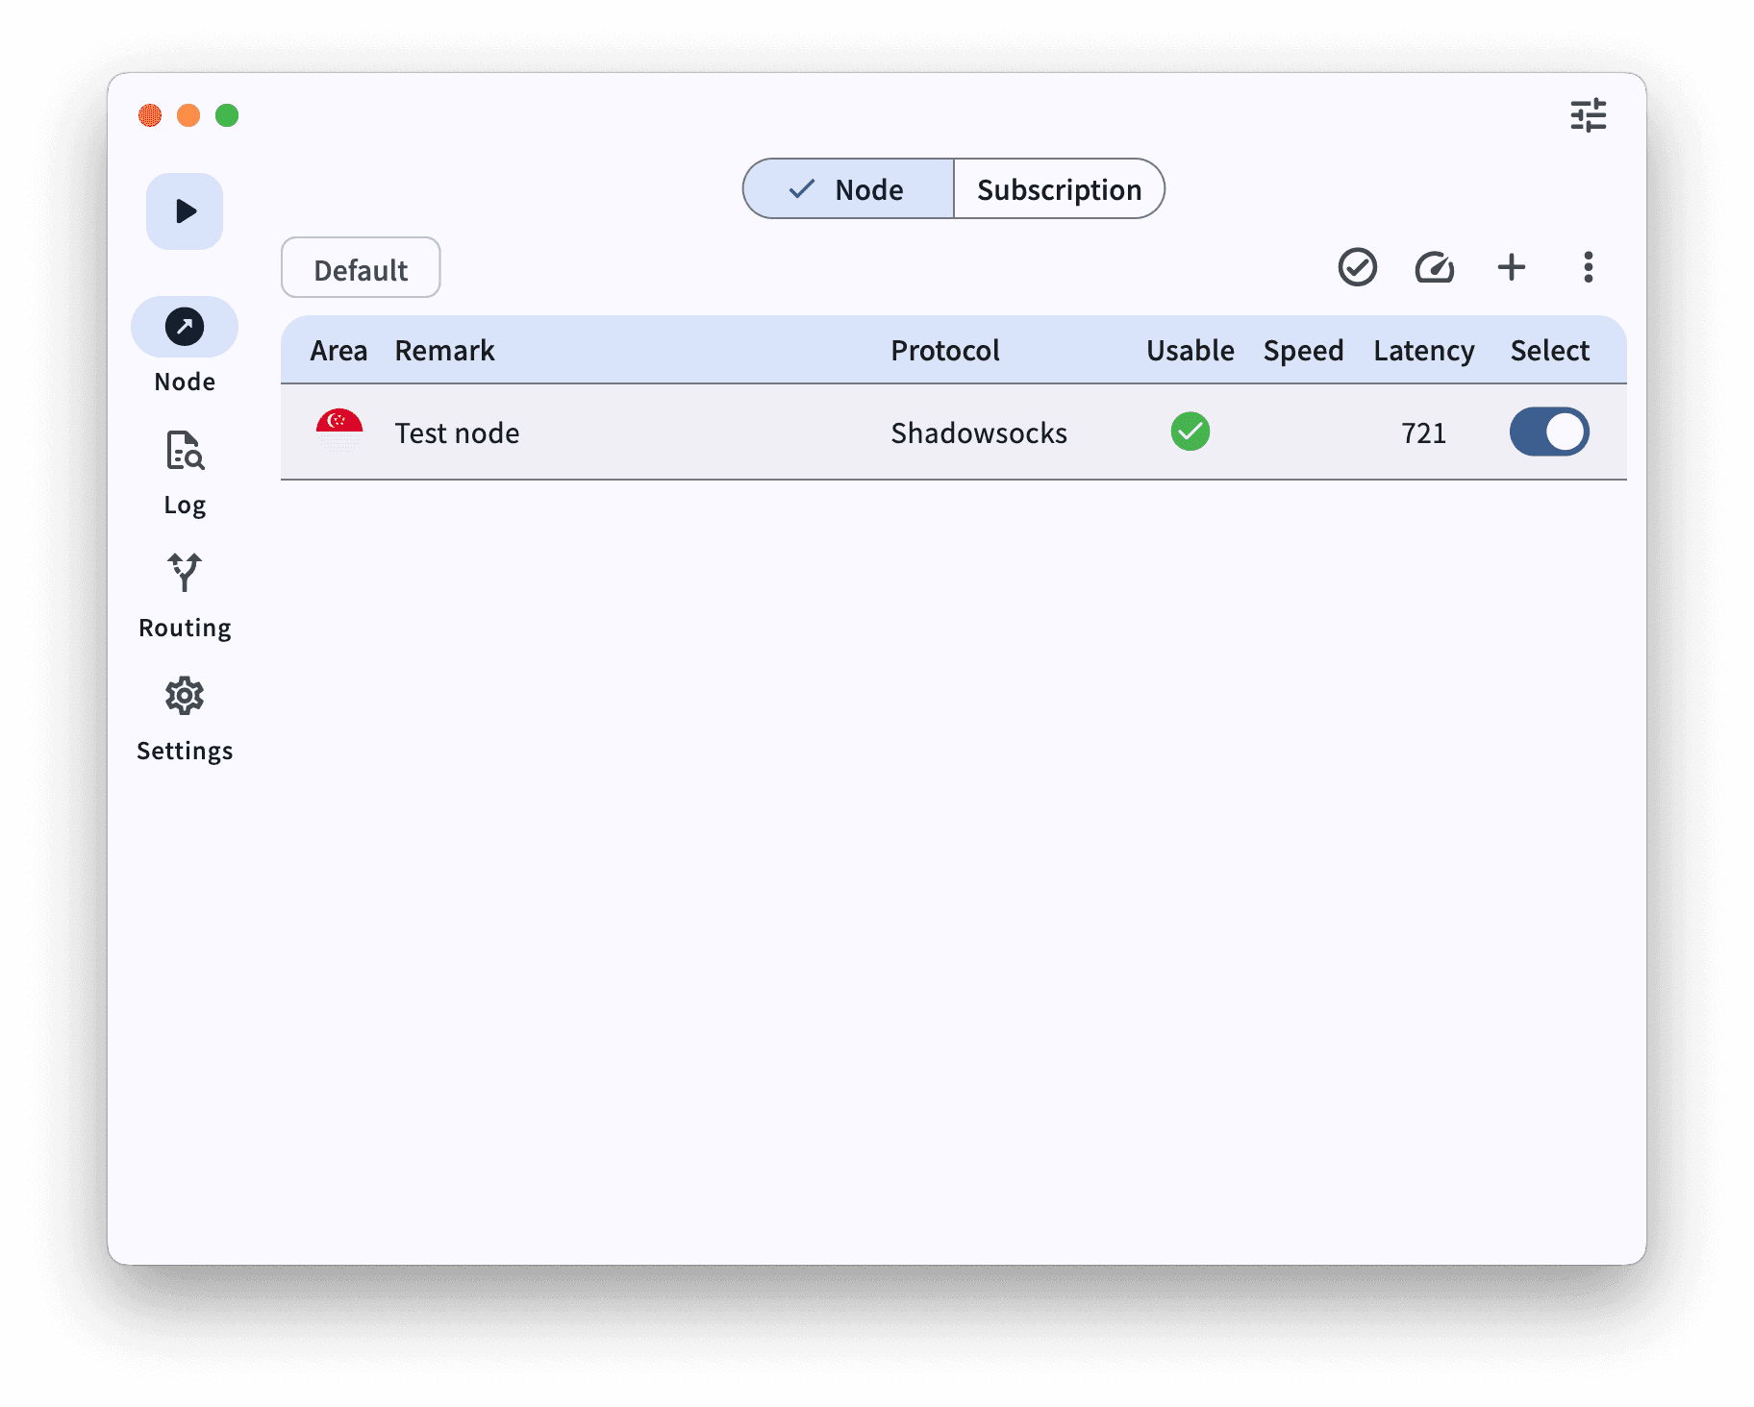
Task: Run the usability check with the checkmark-circle icon
Action: click(1357, 267)
